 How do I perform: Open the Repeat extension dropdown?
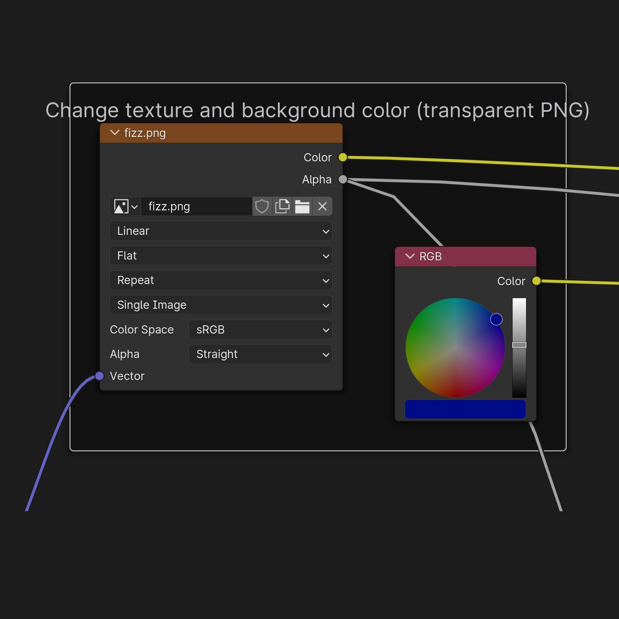[x=221, y=280]
